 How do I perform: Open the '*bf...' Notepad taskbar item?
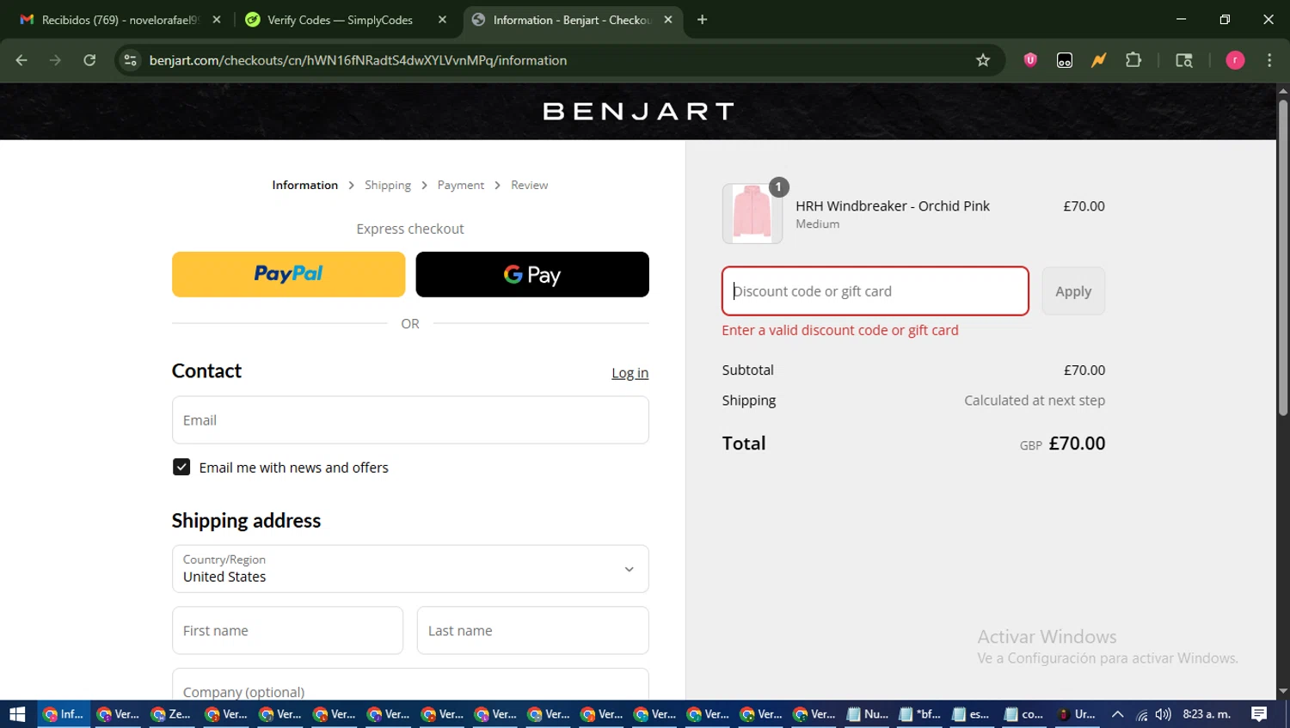[920, 714]
